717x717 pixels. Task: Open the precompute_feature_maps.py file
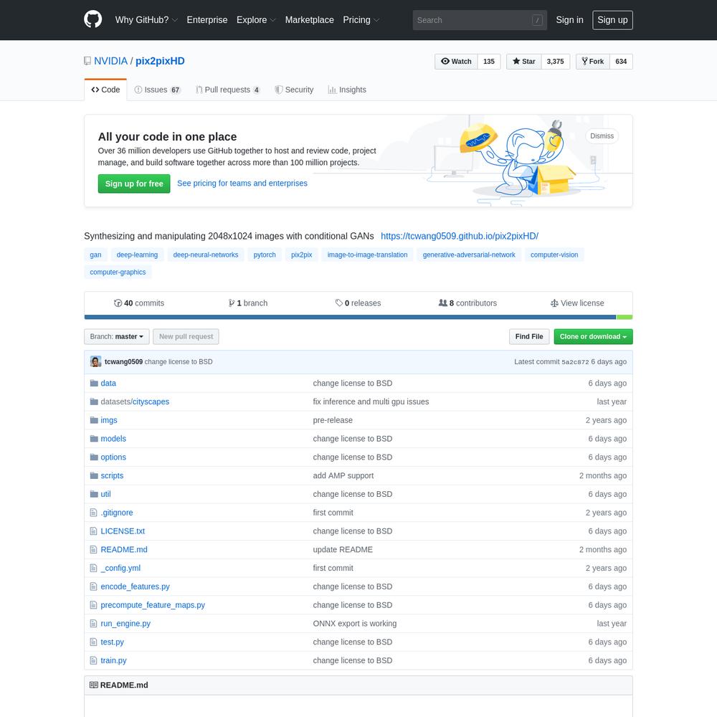153,605
